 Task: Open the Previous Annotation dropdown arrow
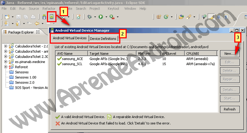point(24,24)
